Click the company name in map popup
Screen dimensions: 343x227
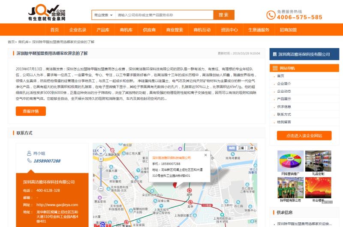171,158
